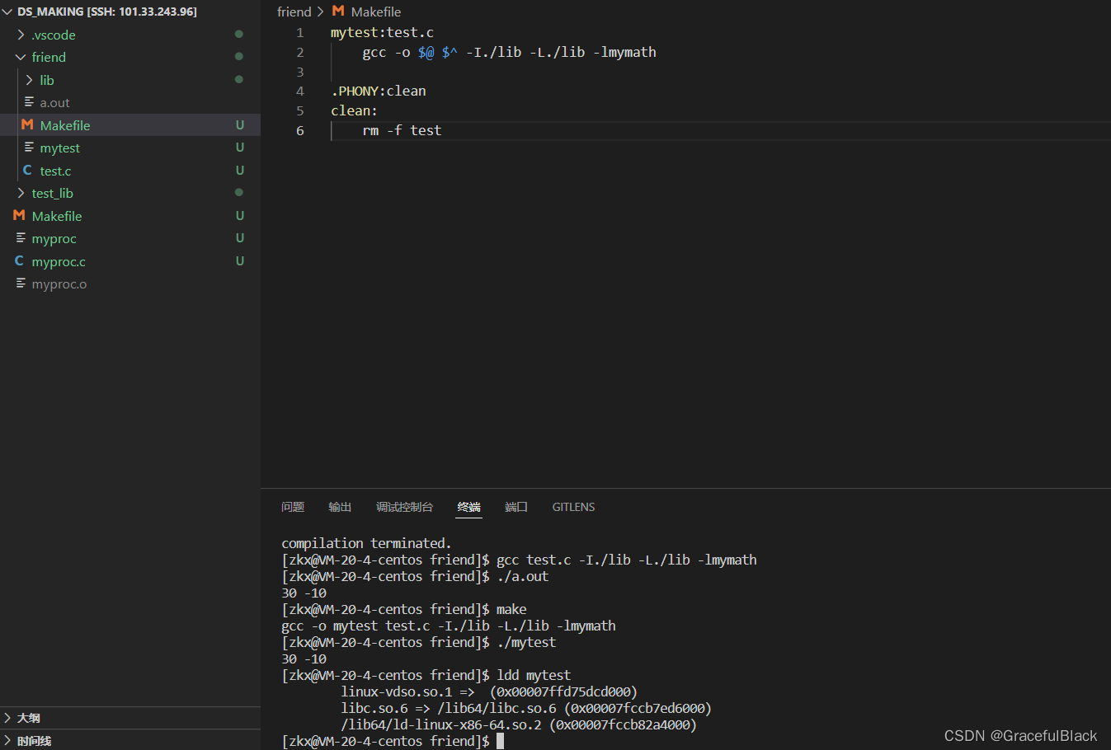Image resolution: width=1111 pixels, height=750 pixels.
Task: Click line number 1 in the gutter
Action: tap(299, 32)
